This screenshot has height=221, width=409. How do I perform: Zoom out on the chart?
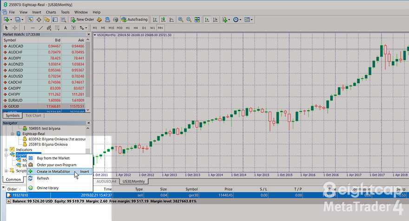click(189, 20)
